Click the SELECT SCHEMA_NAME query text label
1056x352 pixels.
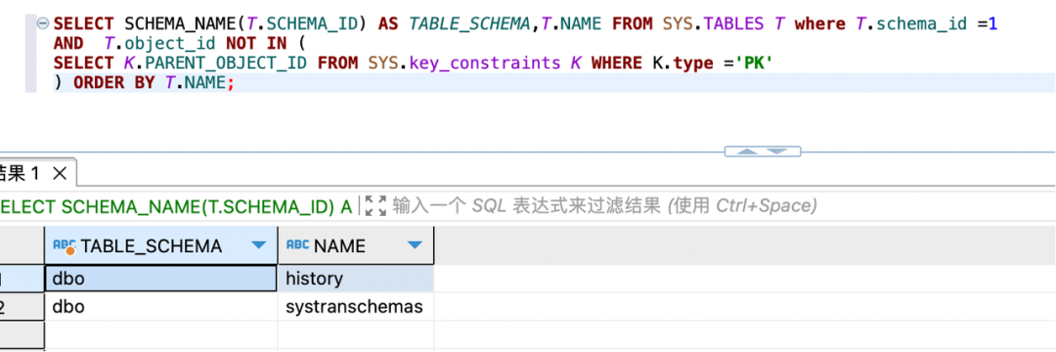pyautogui.click(x=176, y=206)
